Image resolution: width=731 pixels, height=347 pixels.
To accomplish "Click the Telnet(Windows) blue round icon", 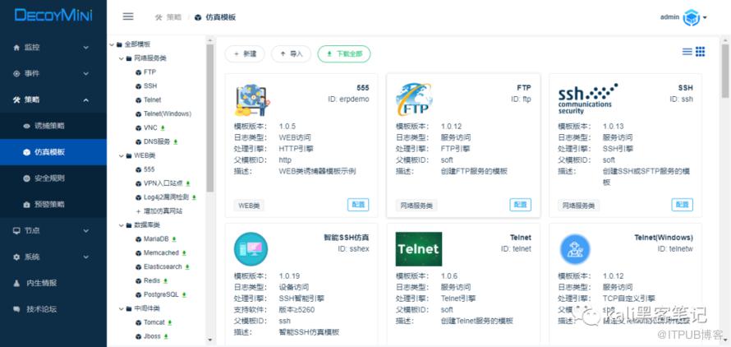I will click(x=575, y=249).
